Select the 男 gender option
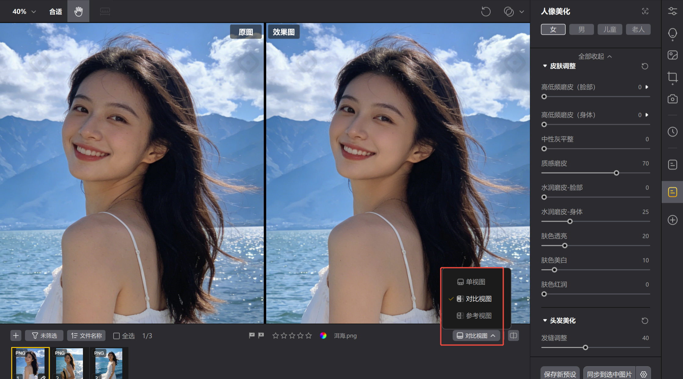Image resolution: width=683 pixels, height=379 pixels. tap(581, 30)
